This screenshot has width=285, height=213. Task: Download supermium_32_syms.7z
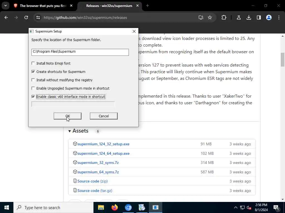98,163
